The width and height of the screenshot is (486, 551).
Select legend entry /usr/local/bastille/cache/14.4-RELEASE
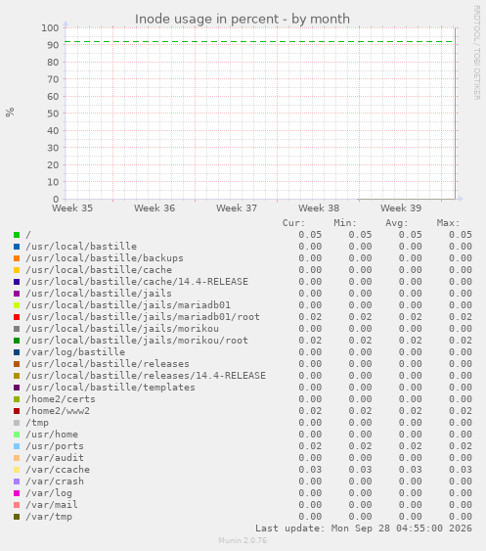(x=137, y=282)
